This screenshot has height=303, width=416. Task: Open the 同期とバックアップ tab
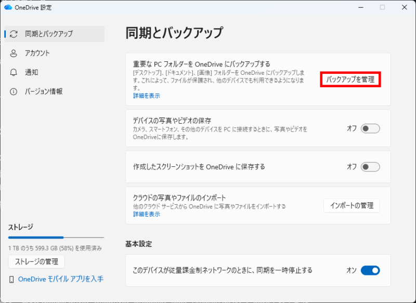pos(49,34)
